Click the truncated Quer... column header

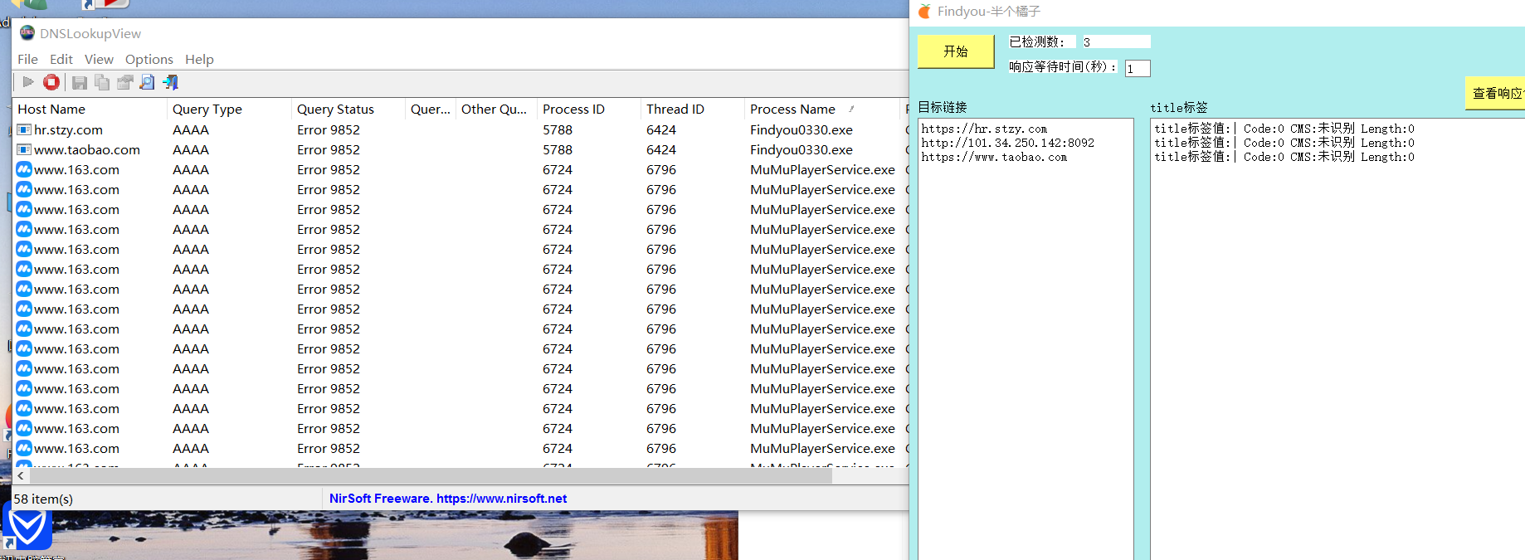[x=431, y=110]
